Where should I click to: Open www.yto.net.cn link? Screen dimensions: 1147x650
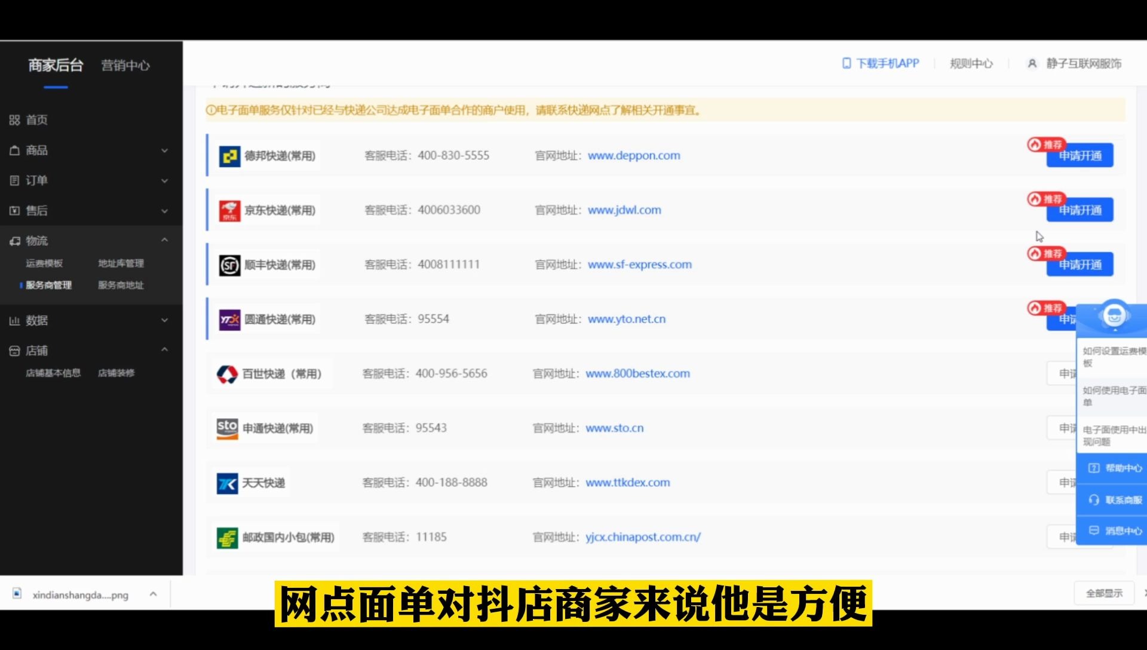pos(627,320)
